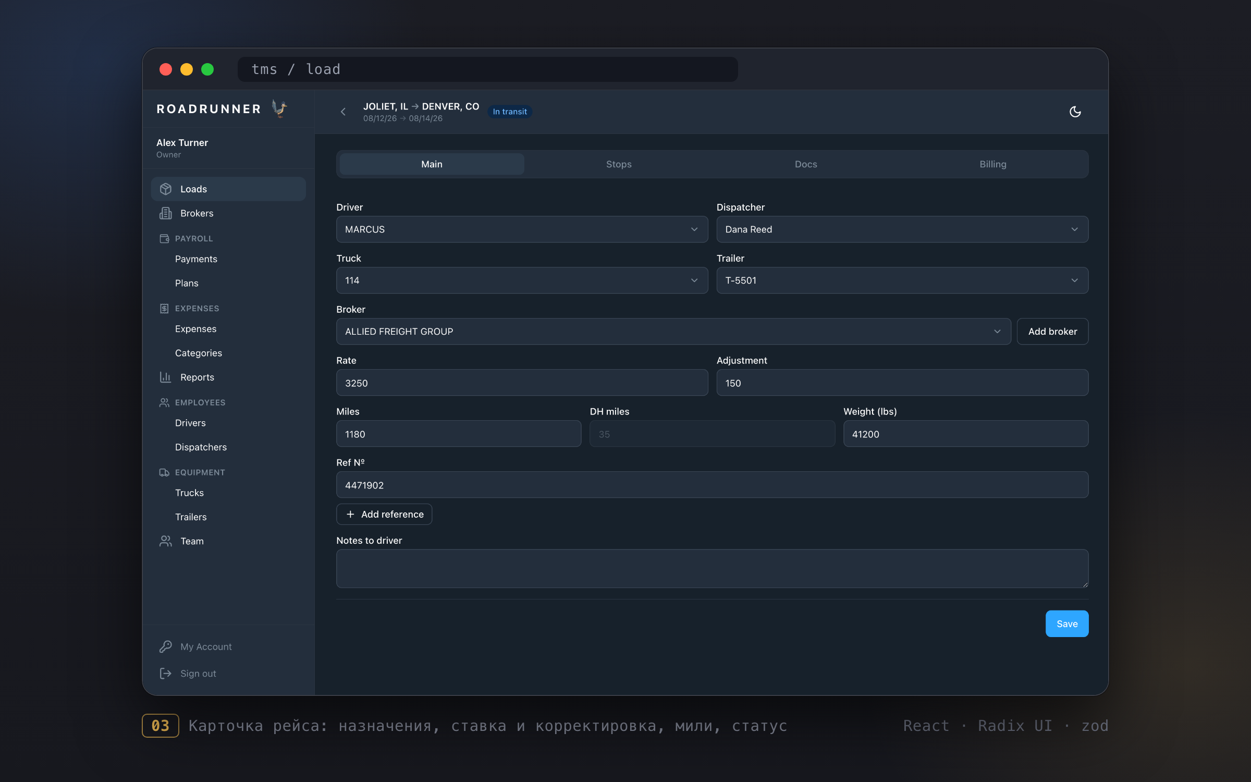This screenshot has width=1251, height=782.
Task: Open Plans under Payroll
Action: (187, 283)
